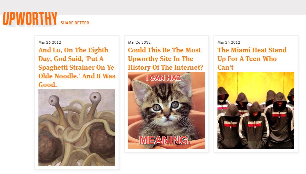
Task: Open 'Could This Be The Most Upworthy Site' headline
Action: point(165,59)
